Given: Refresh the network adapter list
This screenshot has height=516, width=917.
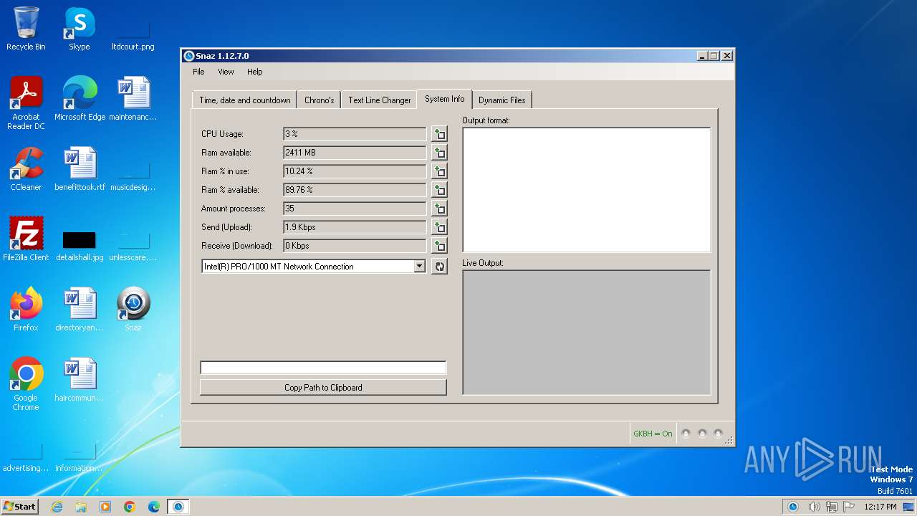Looking at the screenshot, I should click(x=439, y=267).
